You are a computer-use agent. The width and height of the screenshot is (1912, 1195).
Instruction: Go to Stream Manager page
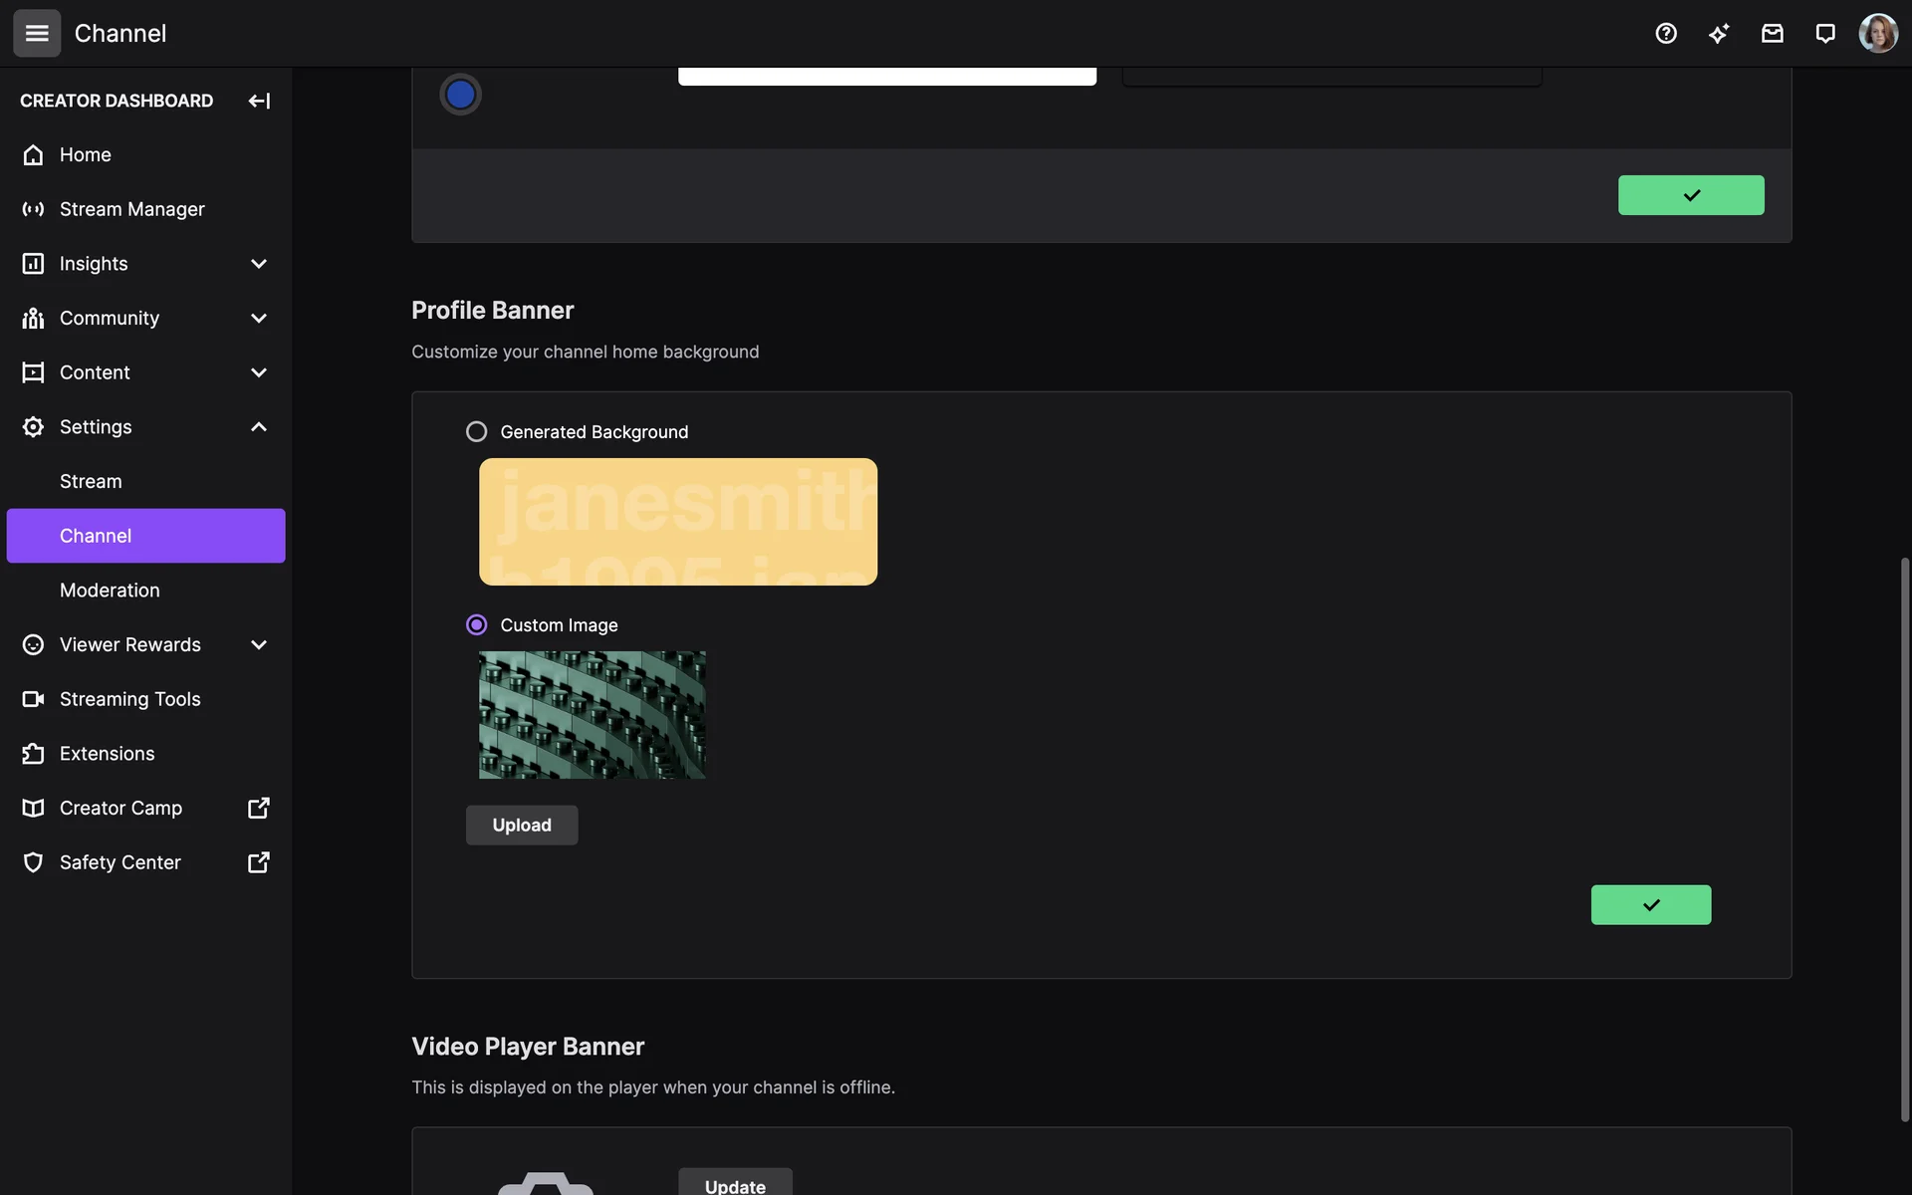pyautogui.click(x=131, y=209)
